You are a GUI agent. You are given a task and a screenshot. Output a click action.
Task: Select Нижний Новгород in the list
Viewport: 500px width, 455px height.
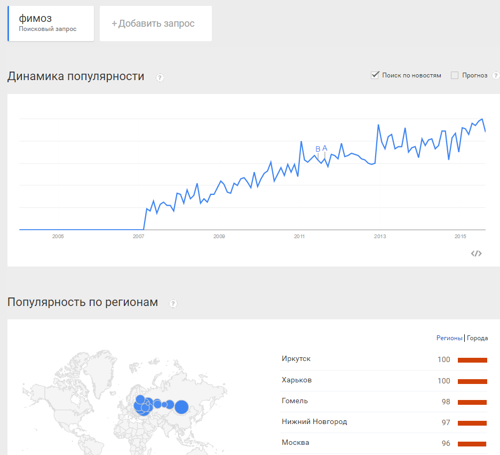point(314,422)
